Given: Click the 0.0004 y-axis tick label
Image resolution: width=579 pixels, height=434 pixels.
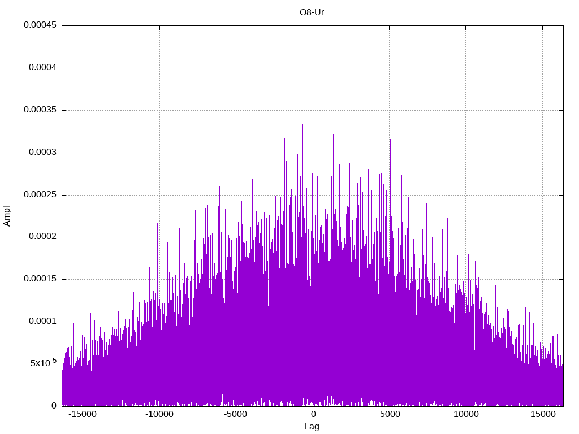Looking at the screenshot, I should click(x=43, y=68).
